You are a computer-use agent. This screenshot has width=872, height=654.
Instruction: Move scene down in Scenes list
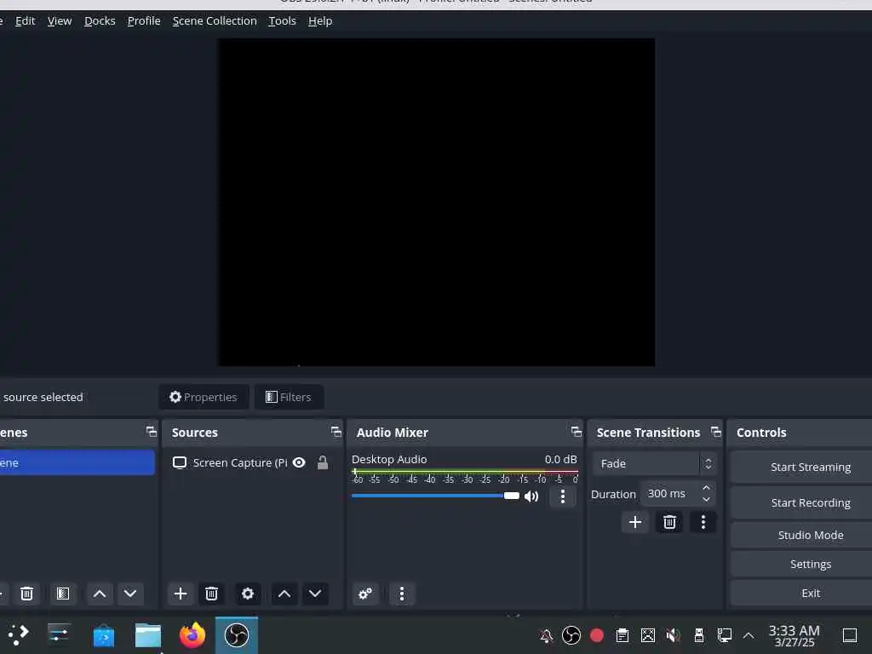tap(130, 594)
